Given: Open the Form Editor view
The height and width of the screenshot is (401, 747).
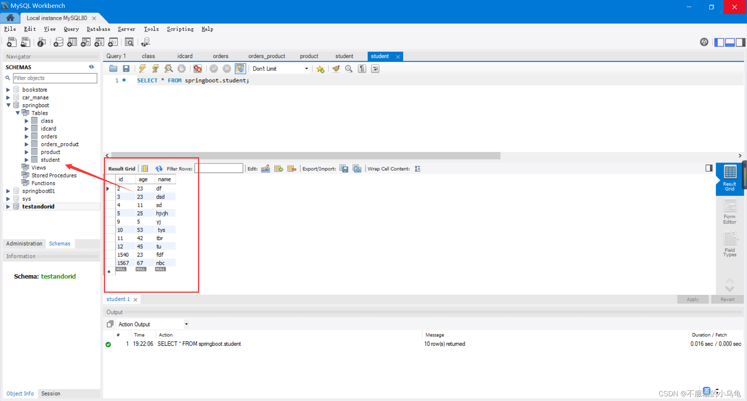Looking at the screenshot, I should pos(729,212).
